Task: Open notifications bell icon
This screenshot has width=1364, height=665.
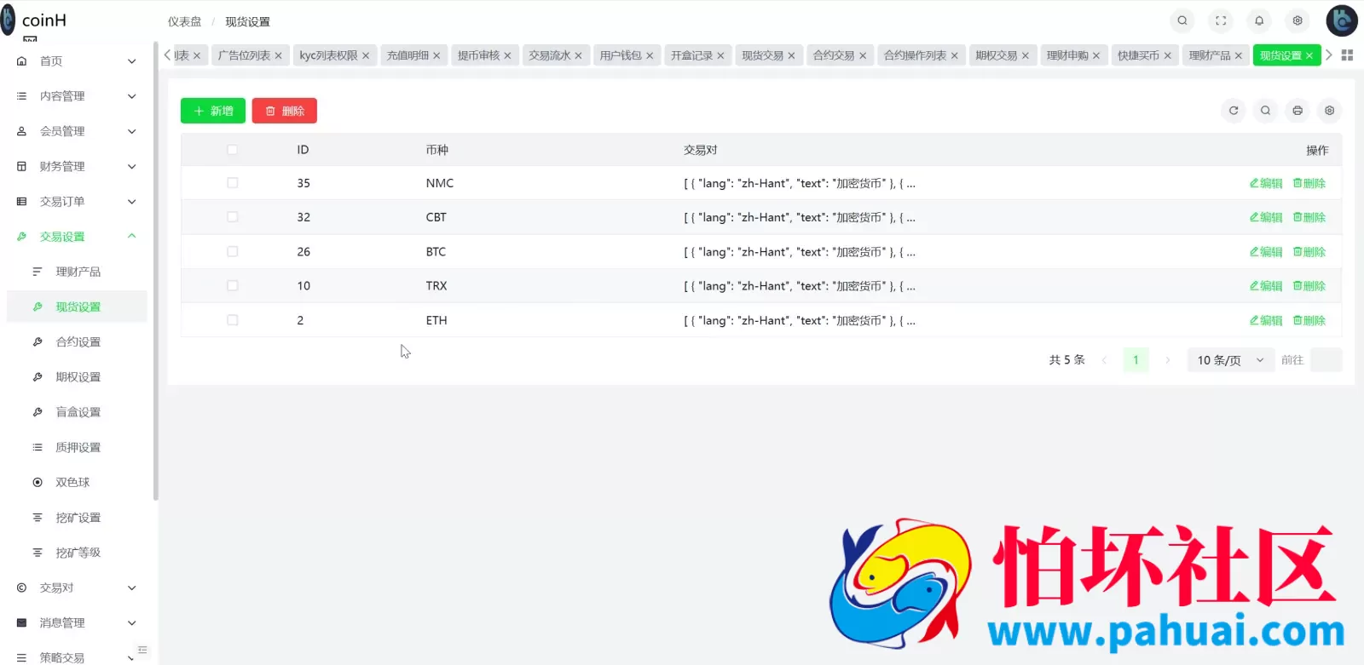Action: click(x=1259, y=20)
